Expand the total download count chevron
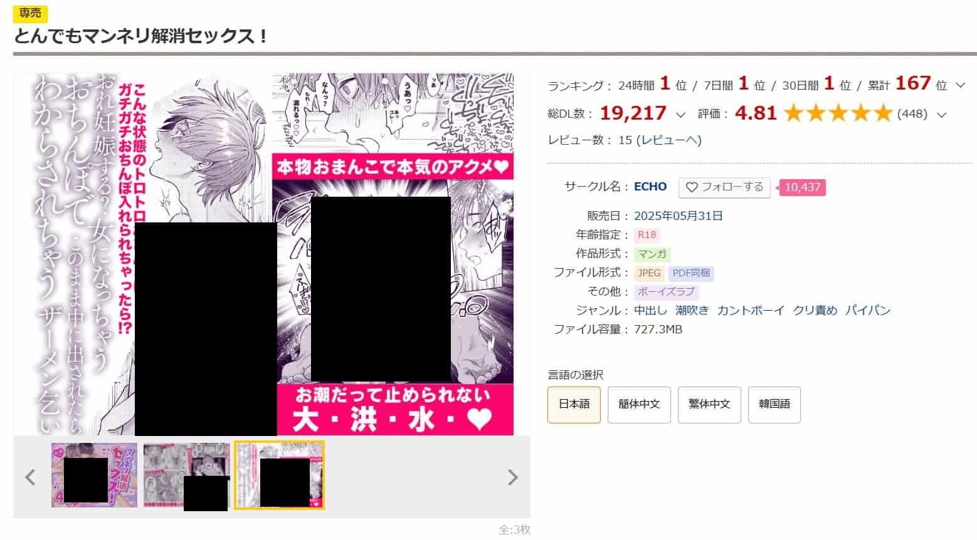 click(680, 115)
